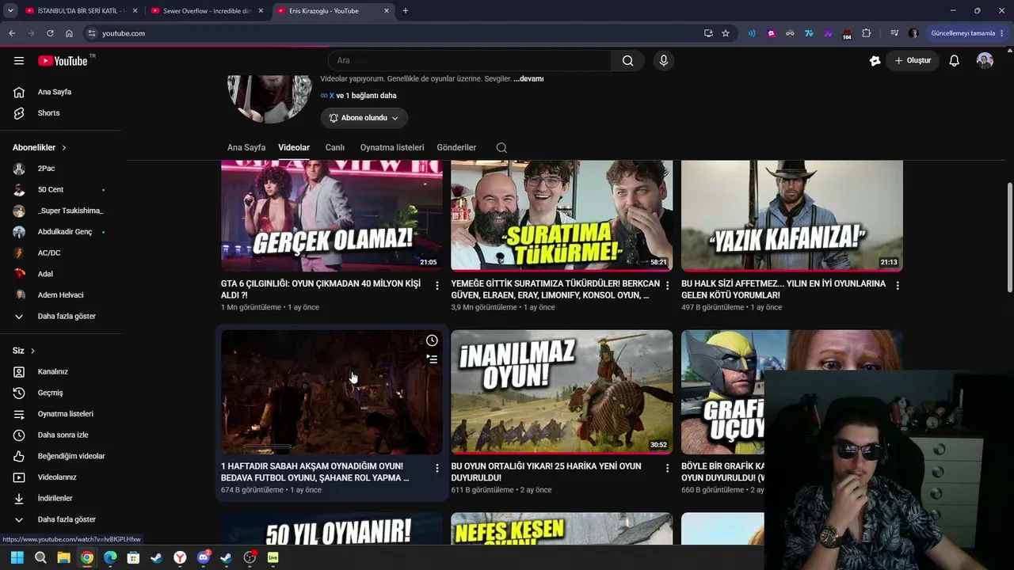The image size is (1014, 570).
Task: Switch to Canlı channel tab
Action: tap(335, 148)
